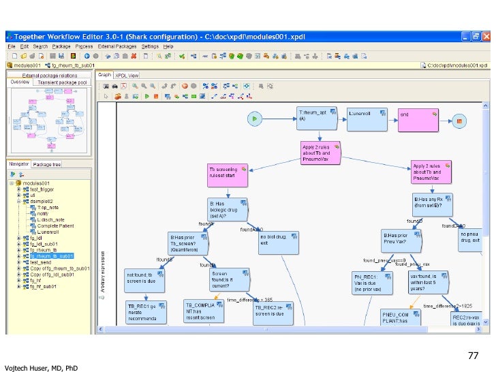
Task: Click the orange End node on the canvas
Action: 459,121
